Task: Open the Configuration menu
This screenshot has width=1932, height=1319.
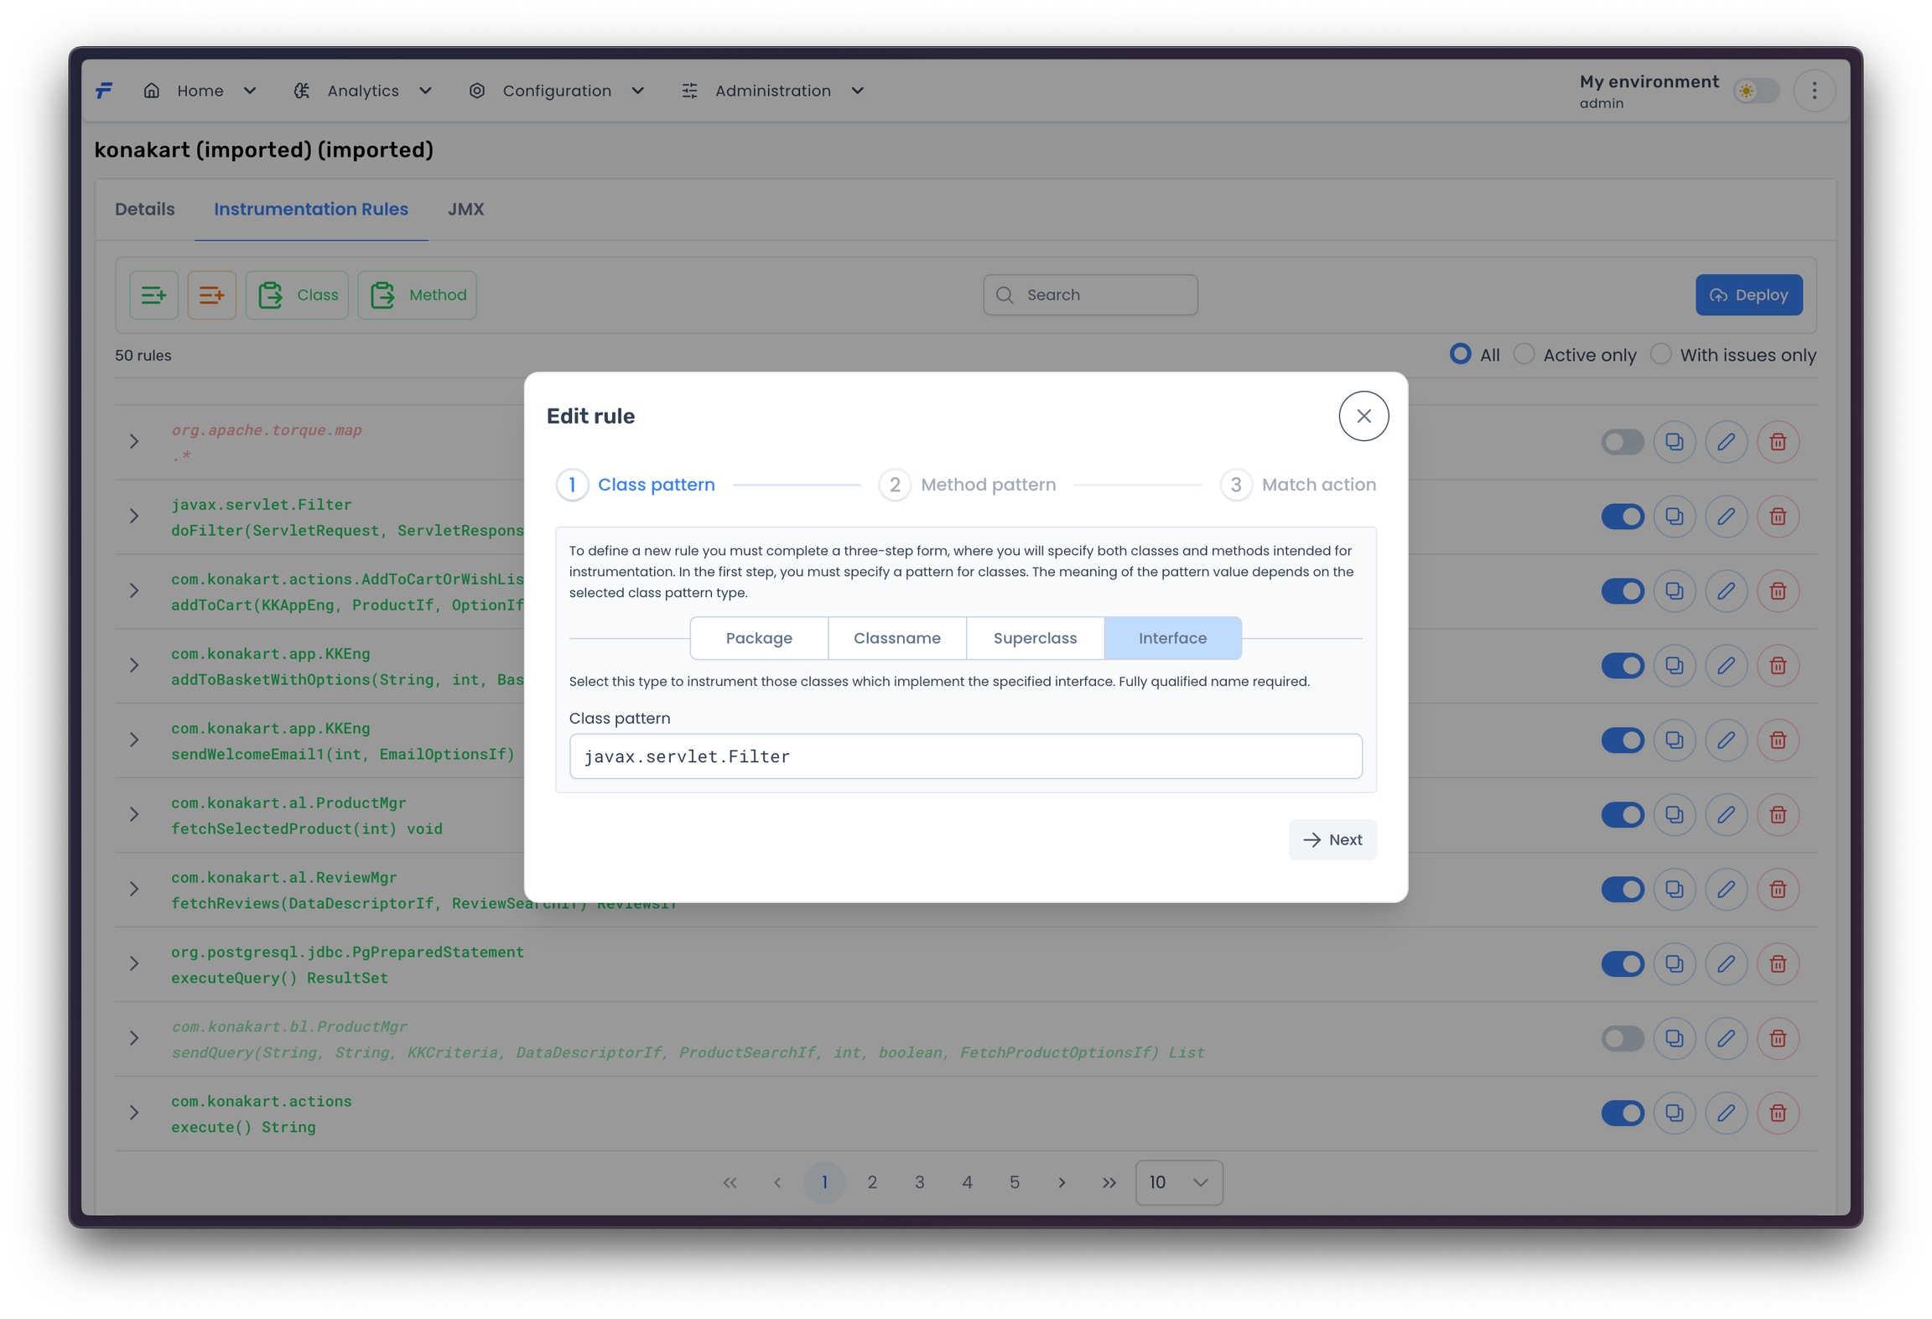Action: point(557,91)
